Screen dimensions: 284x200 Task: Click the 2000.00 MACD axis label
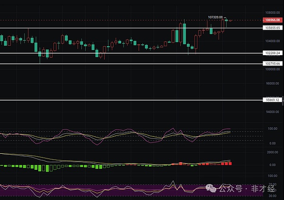pyautogui.click(x=272, y=152)
